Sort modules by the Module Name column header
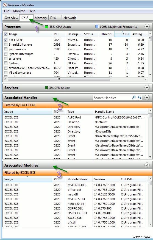This screenshot has width=153, height=240. click(x=79, y=179)
